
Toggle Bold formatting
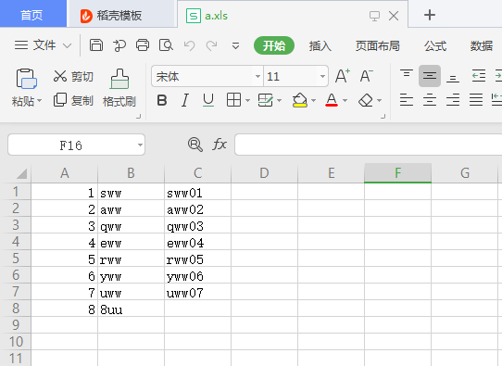[x=162, y=101]
